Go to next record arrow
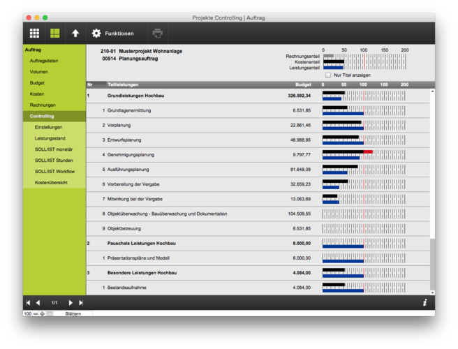This screenshot has width=458, height=349. 71,303
